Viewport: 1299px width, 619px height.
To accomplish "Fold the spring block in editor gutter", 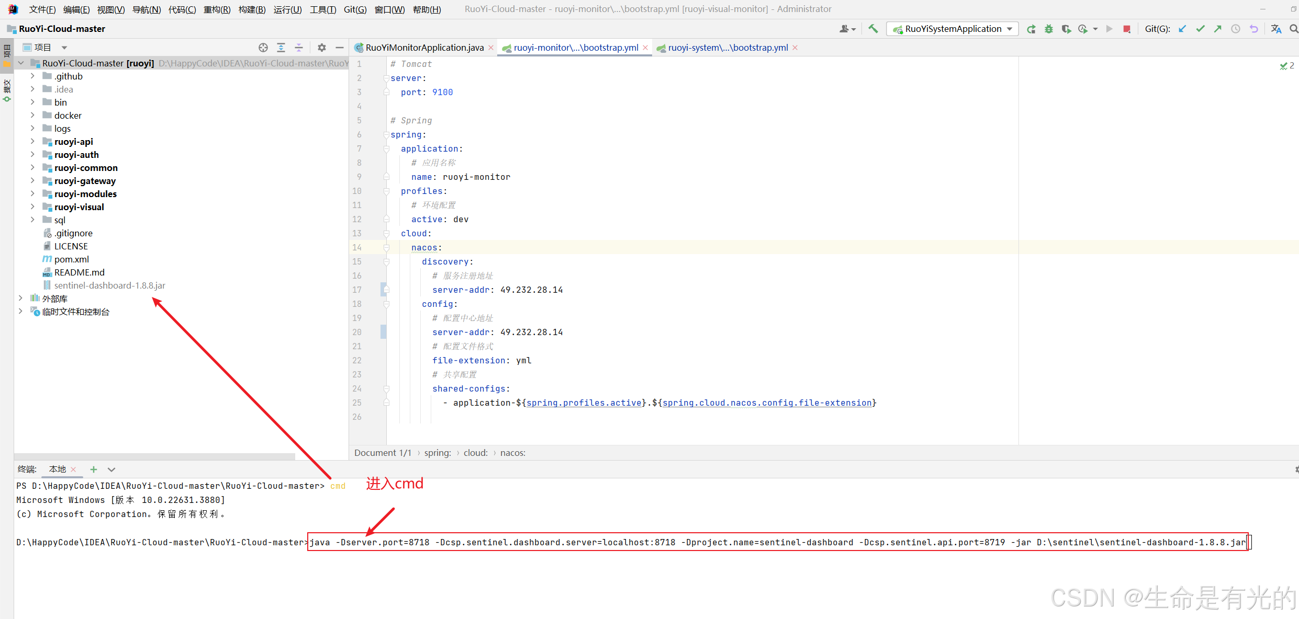I will pos(386,135).
